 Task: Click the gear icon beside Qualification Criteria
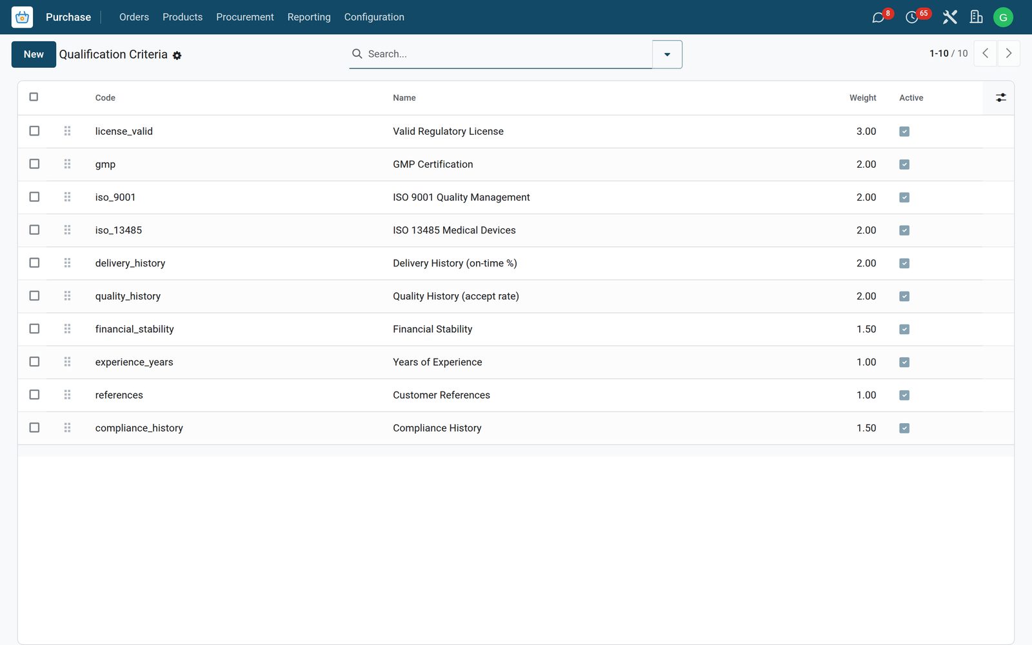177,55
